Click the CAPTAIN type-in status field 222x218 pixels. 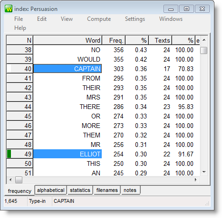coord(64,201)
